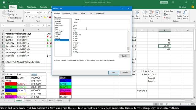Select cell K3 containing 25

point(165,40)
